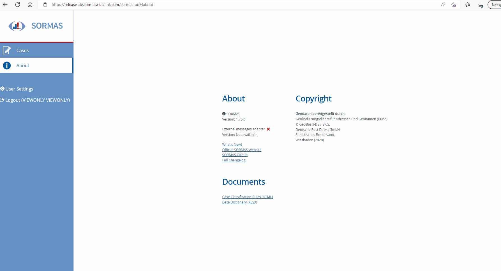Open browser Downloads via the download icon
Image resolution: width=501 pixels, height=271 pixels.
coord(481,5)
